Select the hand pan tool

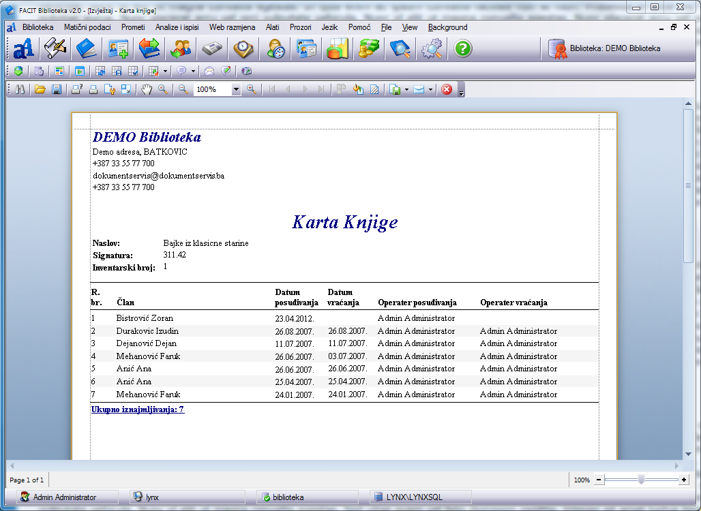147,89
